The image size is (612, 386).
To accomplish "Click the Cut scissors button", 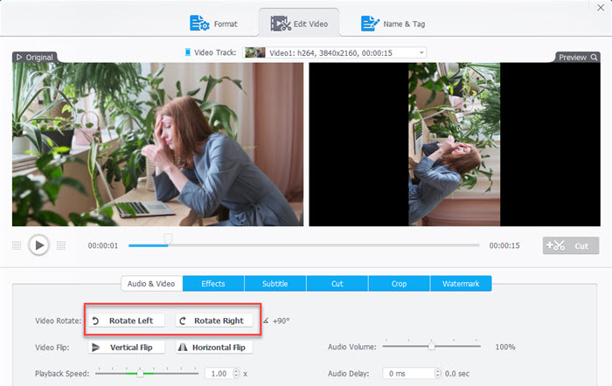I will point(570,246).
